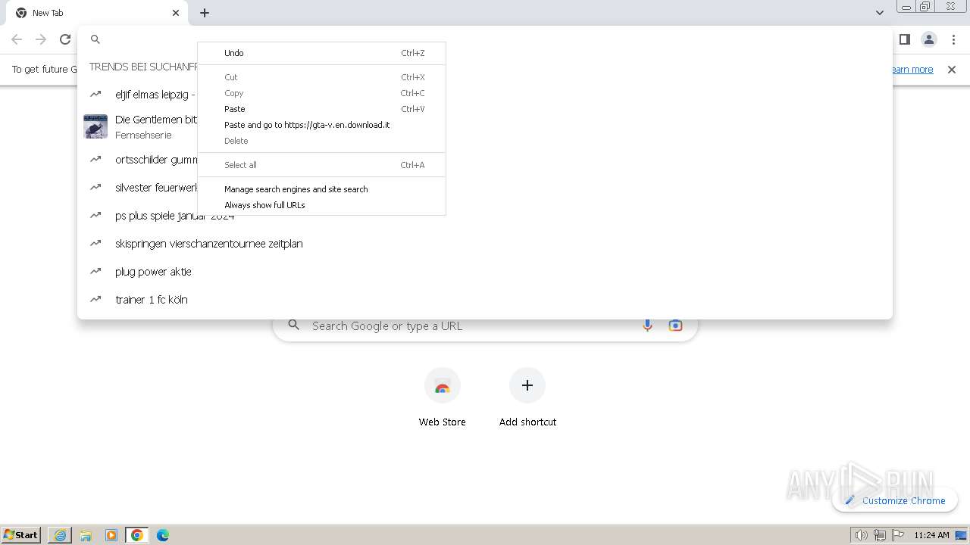Launch Internet Explorer from taskbar
Screen dimensions: 970x545
(x=60, y=535)
